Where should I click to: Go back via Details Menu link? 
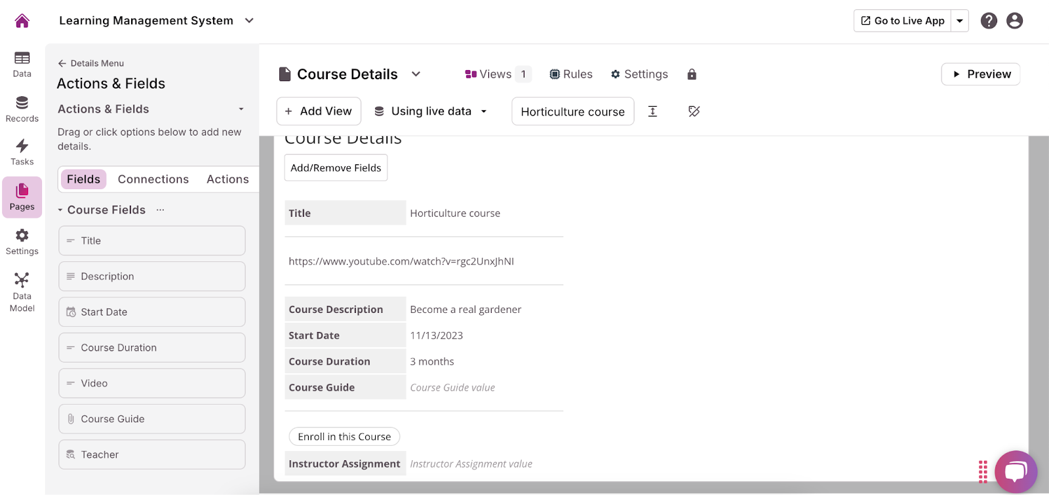91,64
